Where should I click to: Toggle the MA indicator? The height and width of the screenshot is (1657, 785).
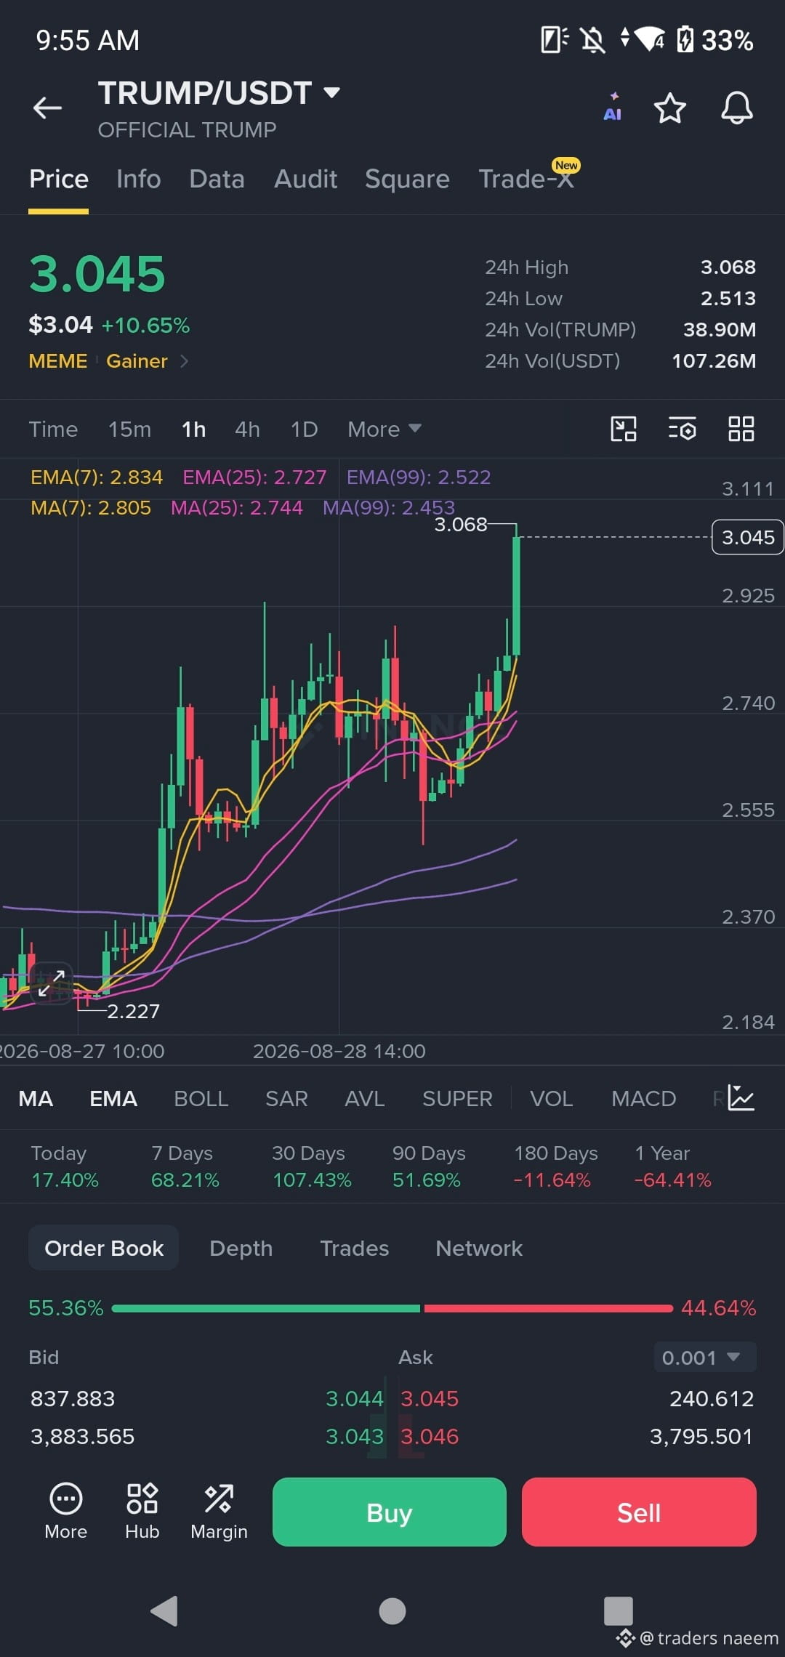click(36, 1098)
